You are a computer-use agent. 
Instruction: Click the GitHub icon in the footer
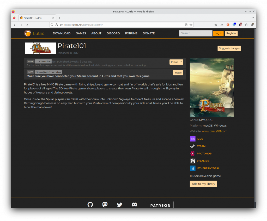pyautogui.click(x=90, y=205)
